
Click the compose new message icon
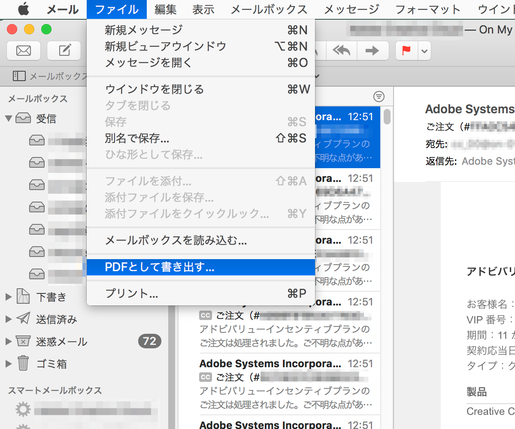click(64, 51)
